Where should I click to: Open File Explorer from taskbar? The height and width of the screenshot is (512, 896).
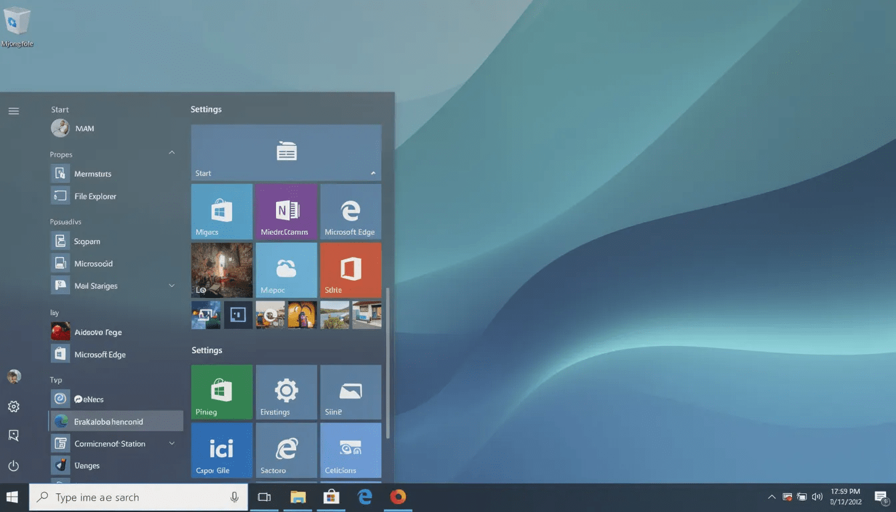(x=297, y=497)
